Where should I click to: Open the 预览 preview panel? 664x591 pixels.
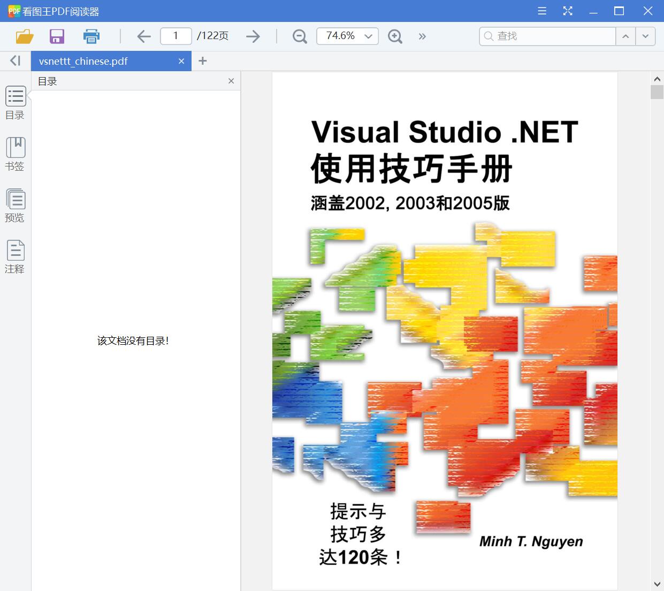[15, 205]
